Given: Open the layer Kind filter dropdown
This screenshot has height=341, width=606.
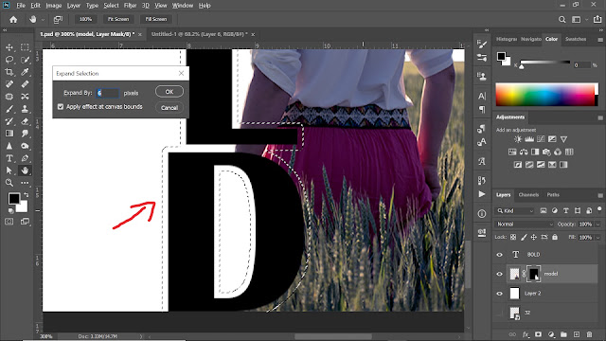Looking at the screenshot, I should click(x=515, y=210).
